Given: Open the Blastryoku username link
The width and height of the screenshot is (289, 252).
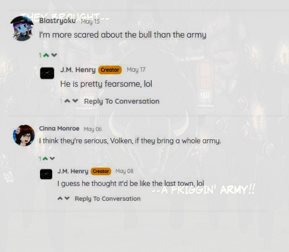Looking at the screenshot, I should pyautogui.click(x=57, y=21).
